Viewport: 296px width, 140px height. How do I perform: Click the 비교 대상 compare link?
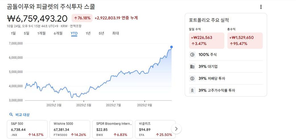22,115
